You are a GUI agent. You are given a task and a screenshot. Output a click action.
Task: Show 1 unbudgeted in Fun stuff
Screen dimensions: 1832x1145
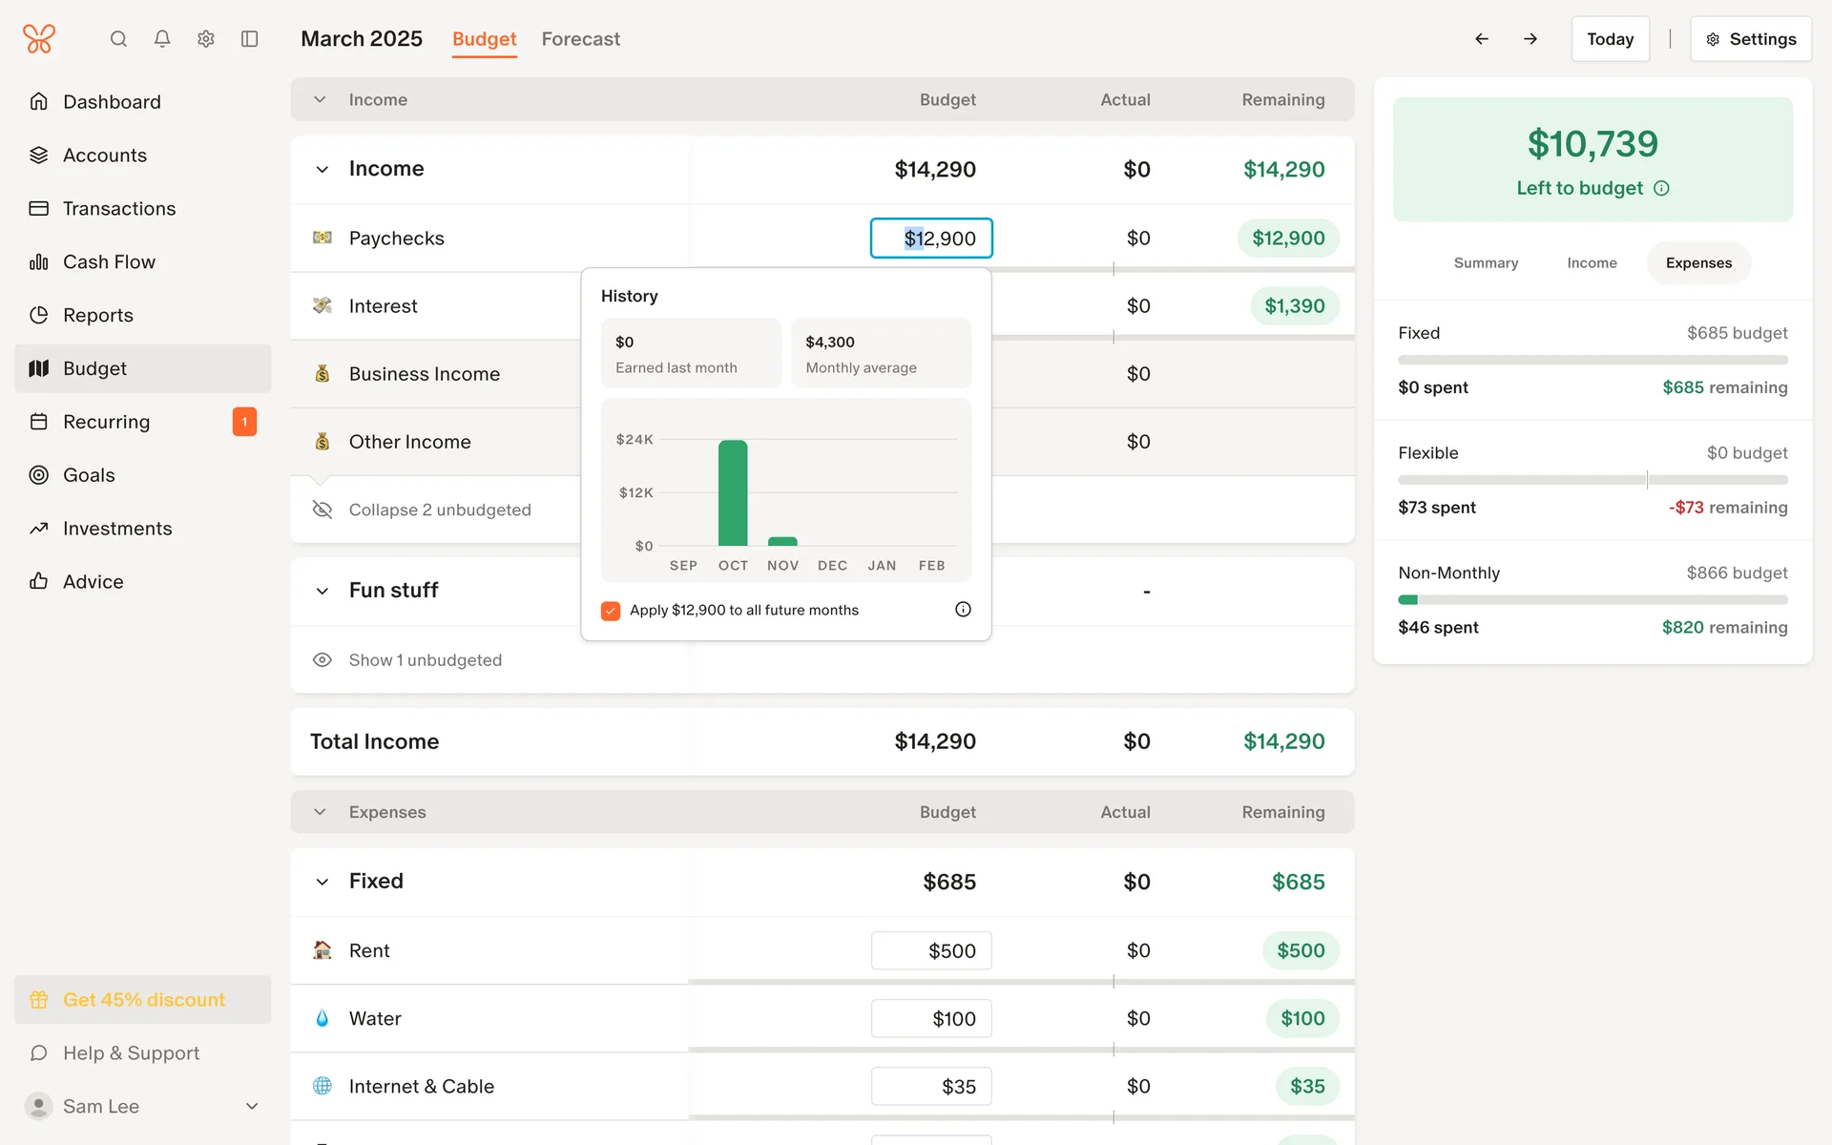(x=425, y=660)
